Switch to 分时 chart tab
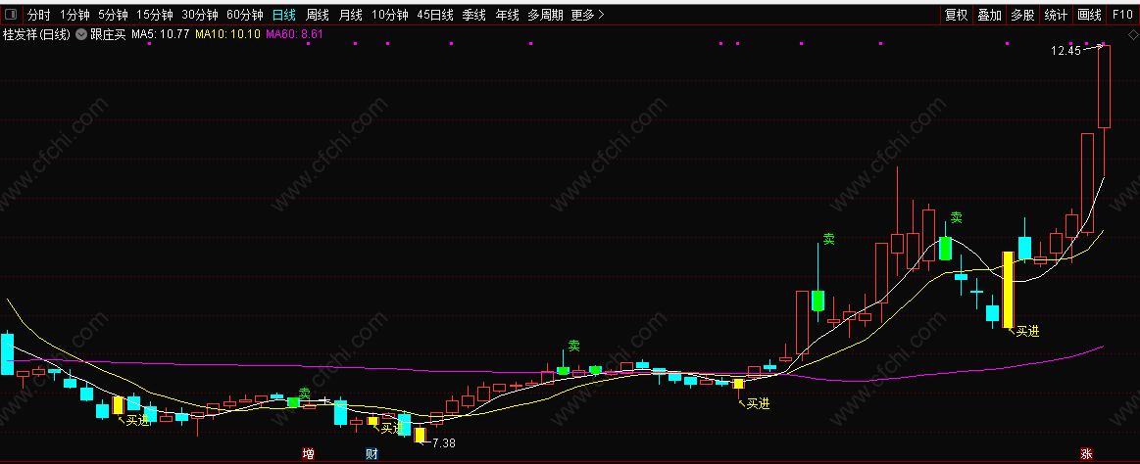Screen dimensions: 1140x464 (x=39, y=15)
